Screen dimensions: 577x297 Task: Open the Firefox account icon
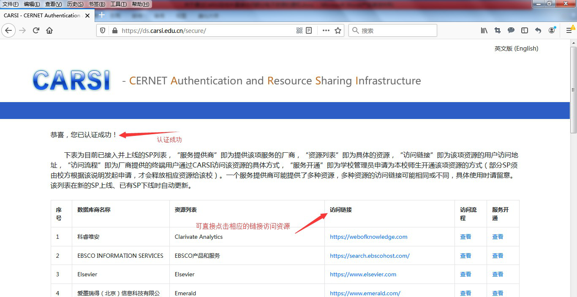[552, 30]
